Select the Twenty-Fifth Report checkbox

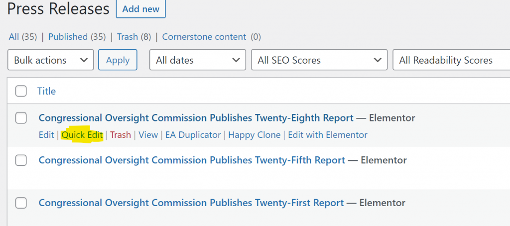tap(21, 160)
